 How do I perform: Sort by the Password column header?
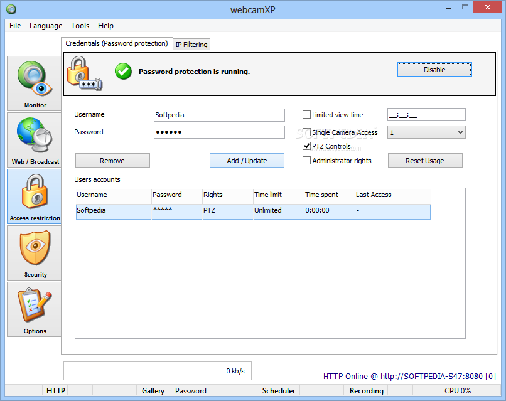coord(177,195)
